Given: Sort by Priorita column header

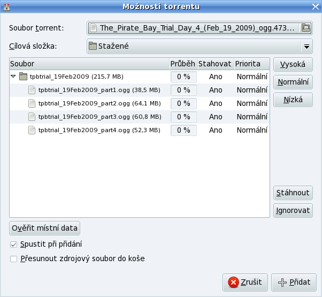Looking at the screenshot, I should tap(252, 64).
